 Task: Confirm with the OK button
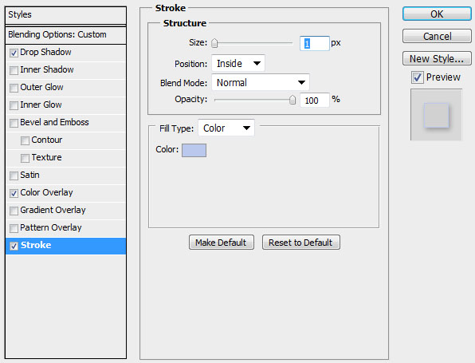click(437, 14)
